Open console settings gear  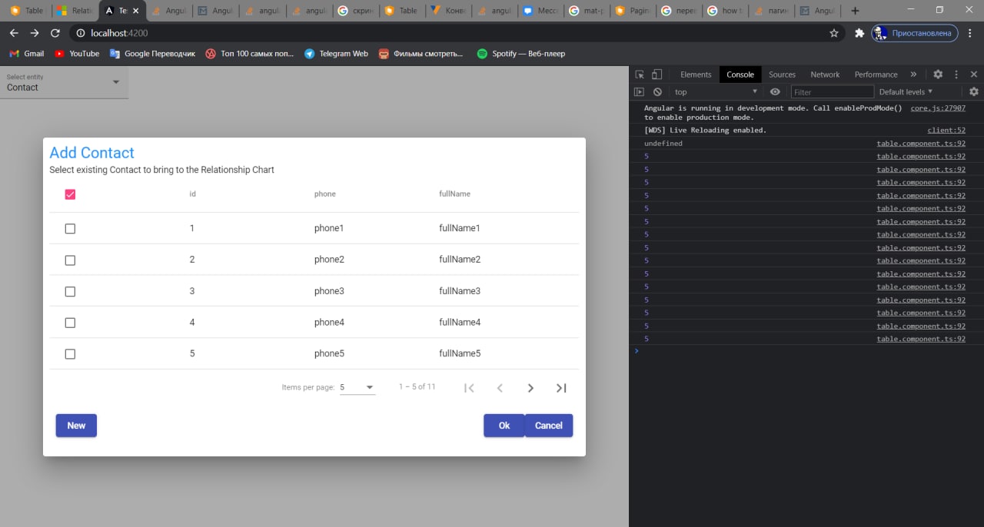pyautogui.click(x=974, y=91)
